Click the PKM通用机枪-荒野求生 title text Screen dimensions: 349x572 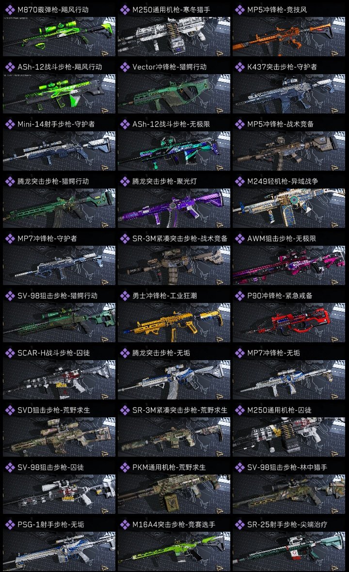[x=169, y=467]
